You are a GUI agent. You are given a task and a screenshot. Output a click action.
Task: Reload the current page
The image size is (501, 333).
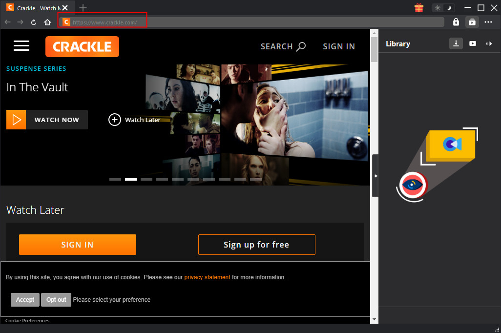click(34, 22)
